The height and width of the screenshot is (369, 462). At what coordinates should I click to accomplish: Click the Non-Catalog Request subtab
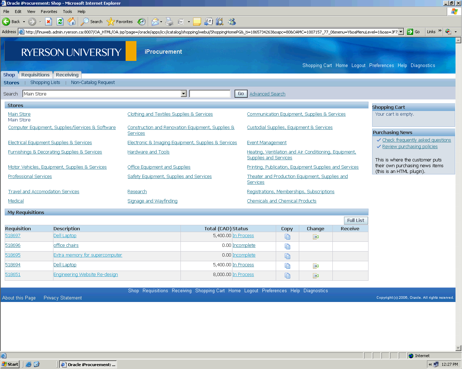tap(93, 83)
